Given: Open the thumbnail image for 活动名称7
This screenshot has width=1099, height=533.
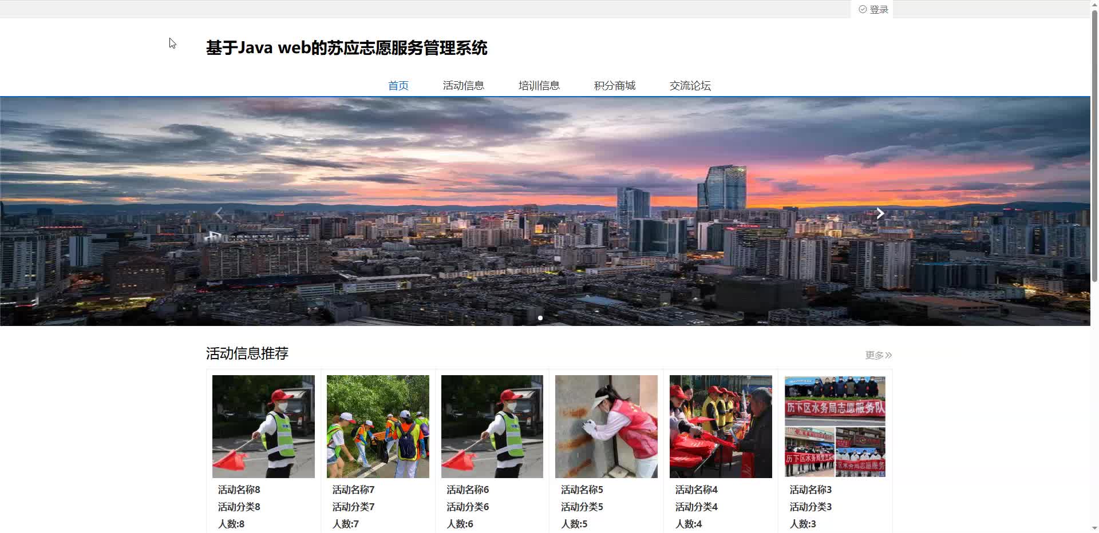Looking at the screenshot, I should point(378,427).
